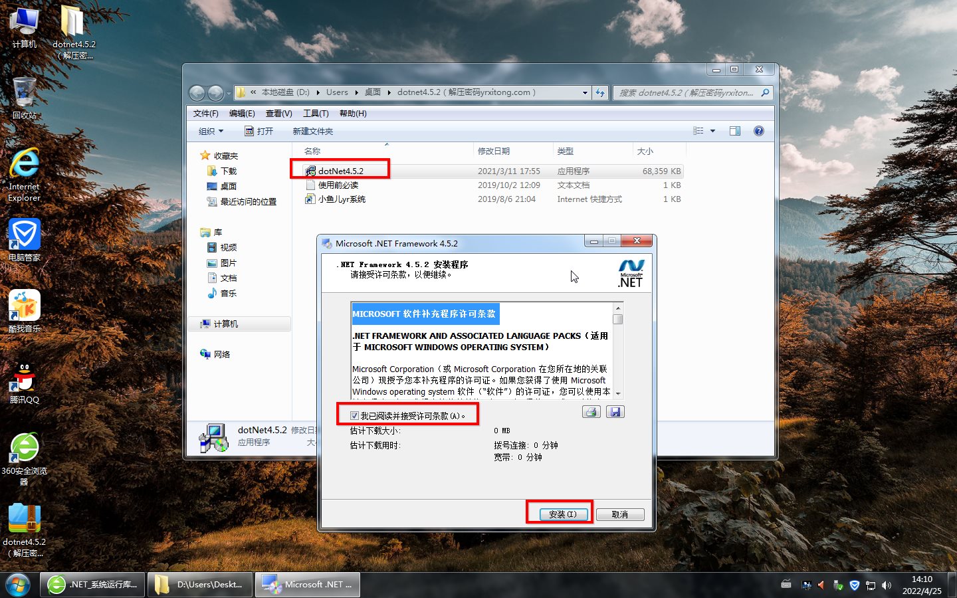Screen dimensions: 957x598
Task: Toggle 我已阅读并接受许可条款 checkbox
Action: (354, 416)
